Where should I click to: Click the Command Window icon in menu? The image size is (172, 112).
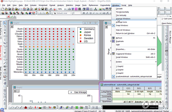click(113, 54)
